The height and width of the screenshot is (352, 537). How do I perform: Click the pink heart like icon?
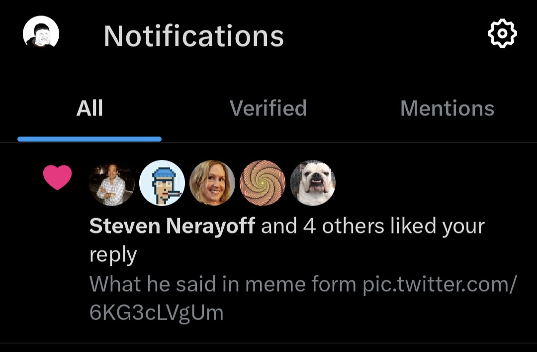[58, 178]
